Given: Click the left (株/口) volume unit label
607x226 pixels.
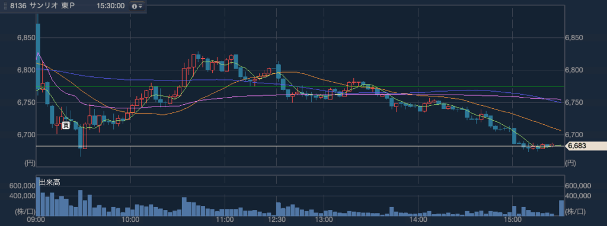Looking at the screenshot, I should point(25,211).
